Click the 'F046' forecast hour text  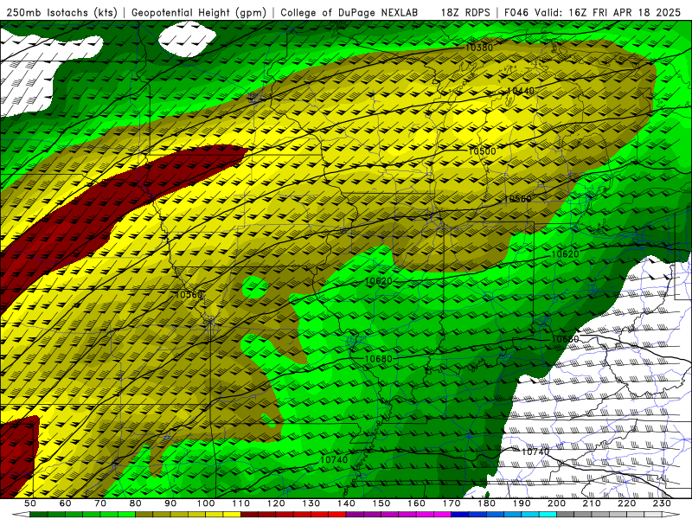516,12
